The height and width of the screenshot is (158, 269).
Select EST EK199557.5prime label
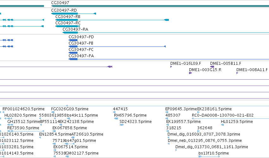coord(183,122)
